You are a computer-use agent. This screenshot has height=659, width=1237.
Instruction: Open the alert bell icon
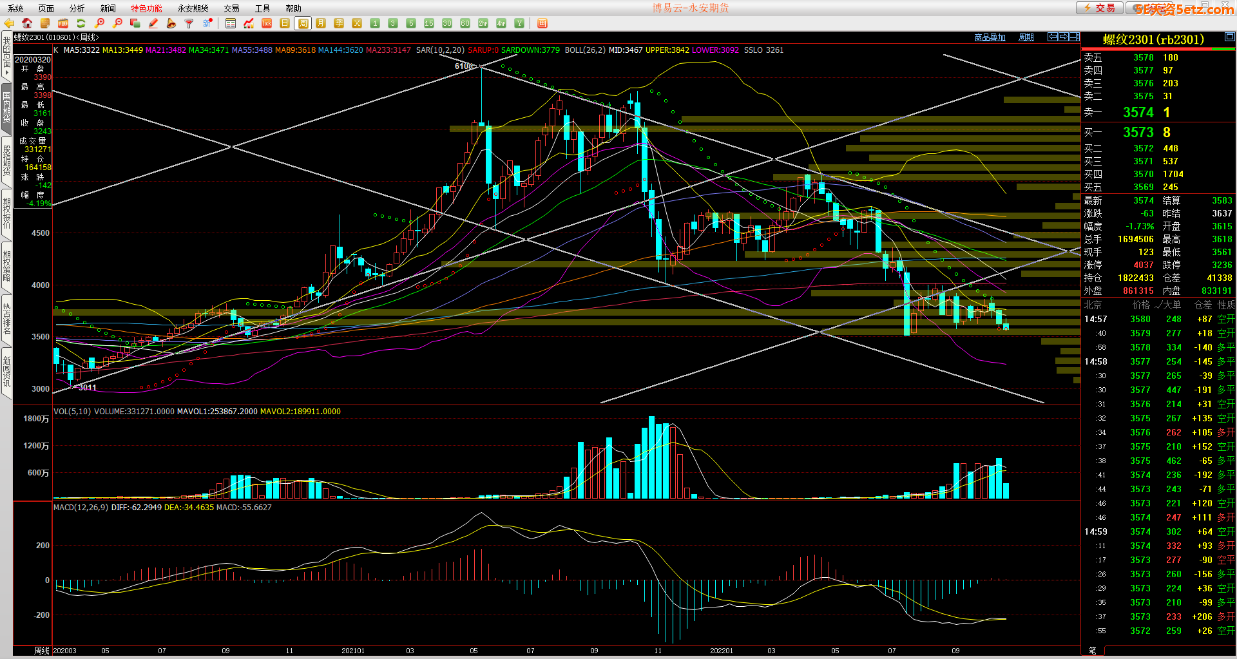coord(171,23)
